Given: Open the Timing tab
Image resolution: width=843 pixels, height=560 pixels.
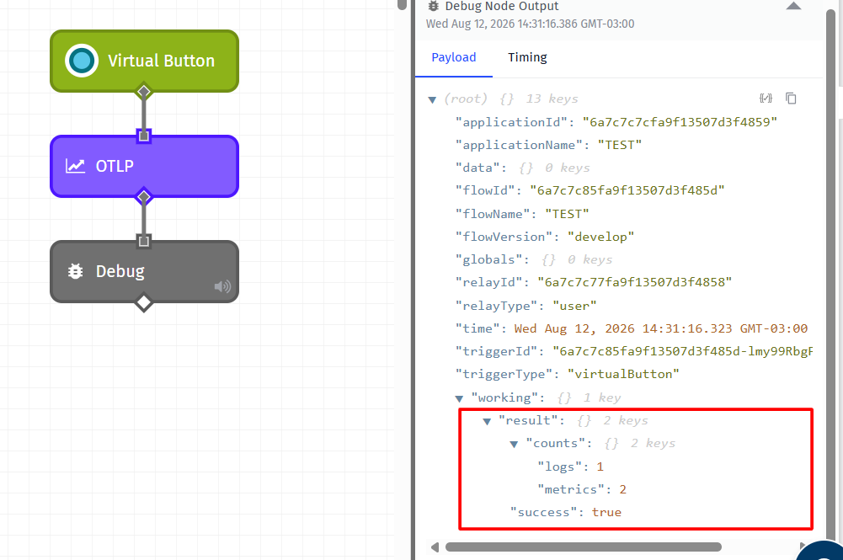Looking at the screenshot, I should pyautogui.click(x=527, y=57).
